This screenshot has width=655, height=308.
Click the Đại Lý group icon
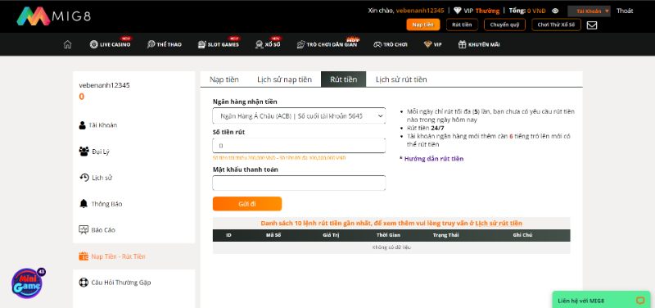click(84, 152)
